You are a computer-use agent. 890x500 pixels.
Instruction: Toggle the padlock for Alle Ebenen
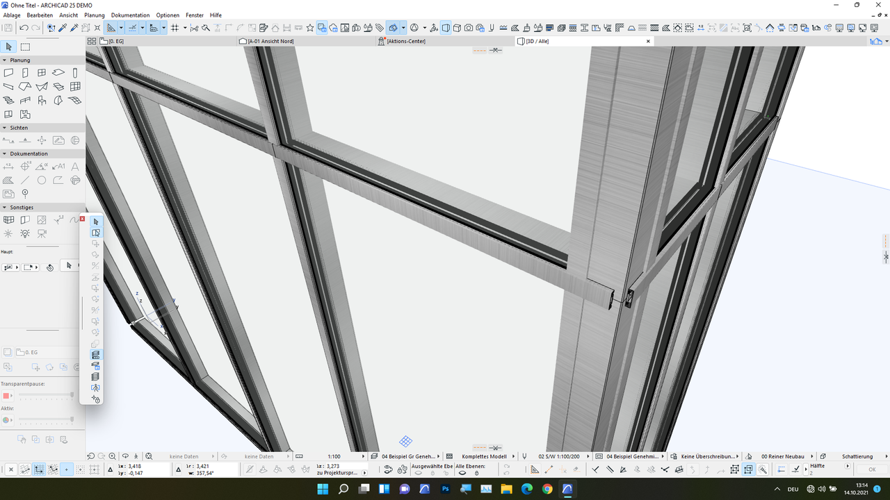point(477,472)
